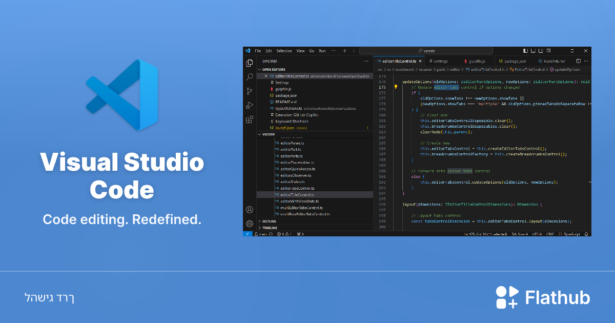615x323 pixels.
Task: Click the notifications bell in the status bar
Action: click(x=586, y=234)
